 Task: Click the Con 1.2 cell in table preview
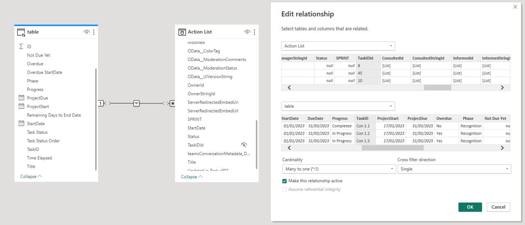pyautogui.click(x=365, y=133)
